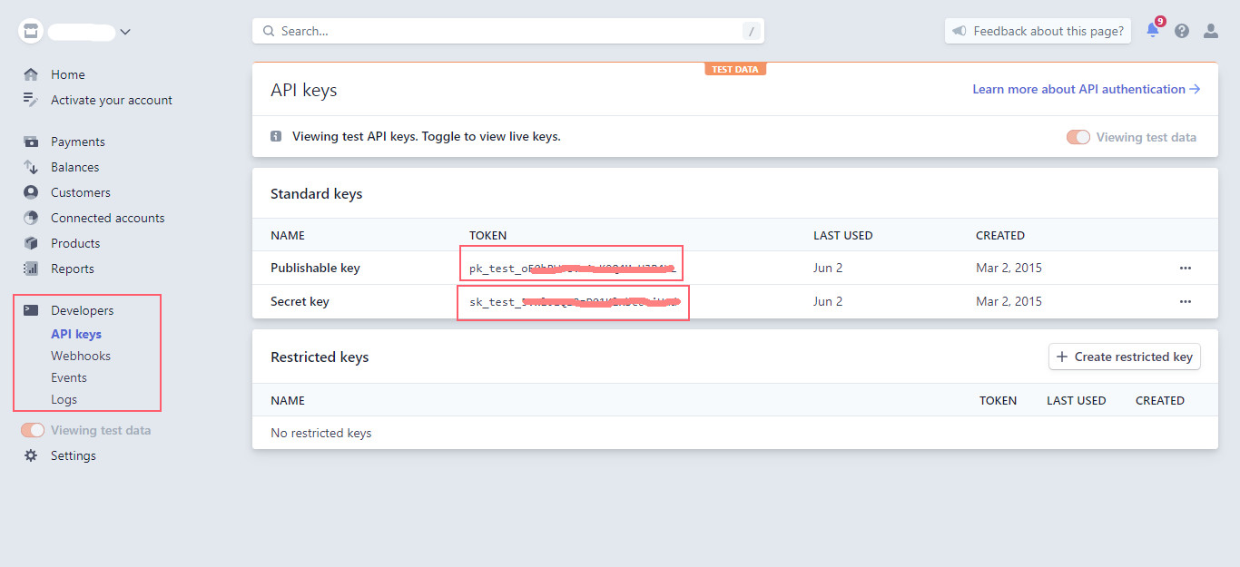This screenshot has height=567, width=1240.
Task: Click the Publishable key name
Action: (315, 268)
